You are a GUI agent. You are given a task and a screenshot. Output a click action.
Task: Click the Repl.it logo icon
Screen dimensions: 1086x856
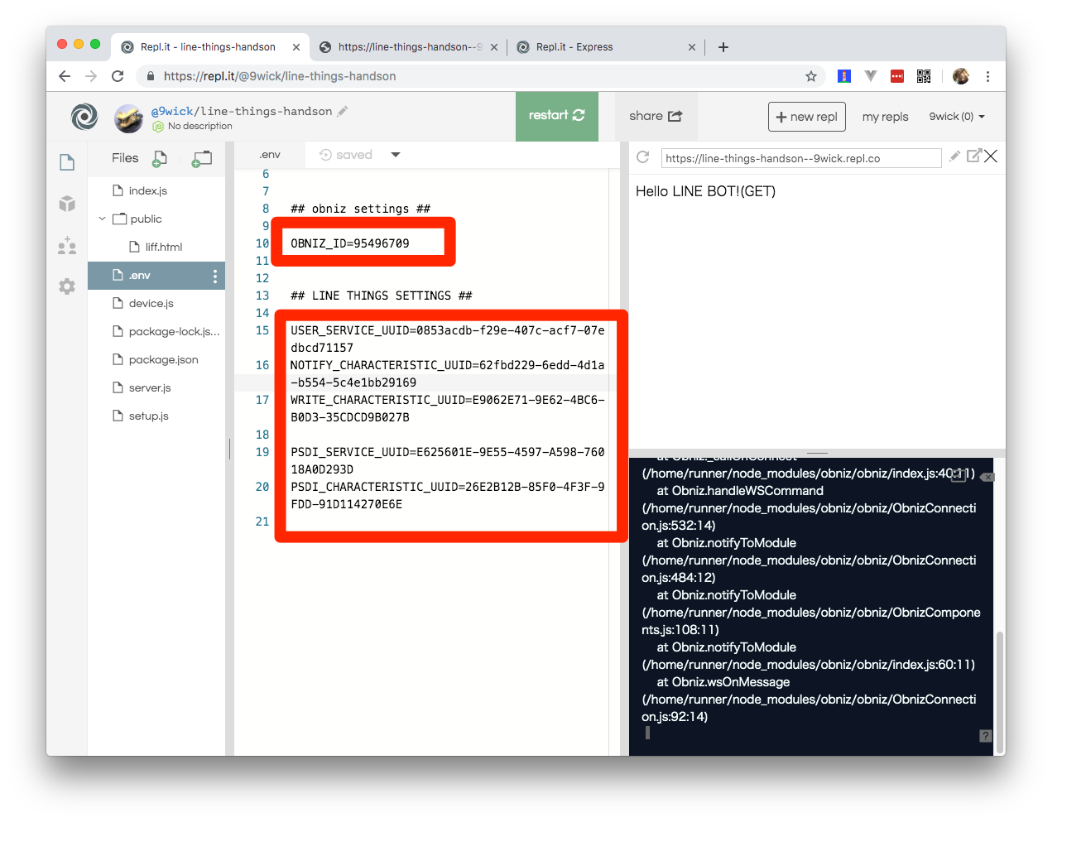pos(84,117)
